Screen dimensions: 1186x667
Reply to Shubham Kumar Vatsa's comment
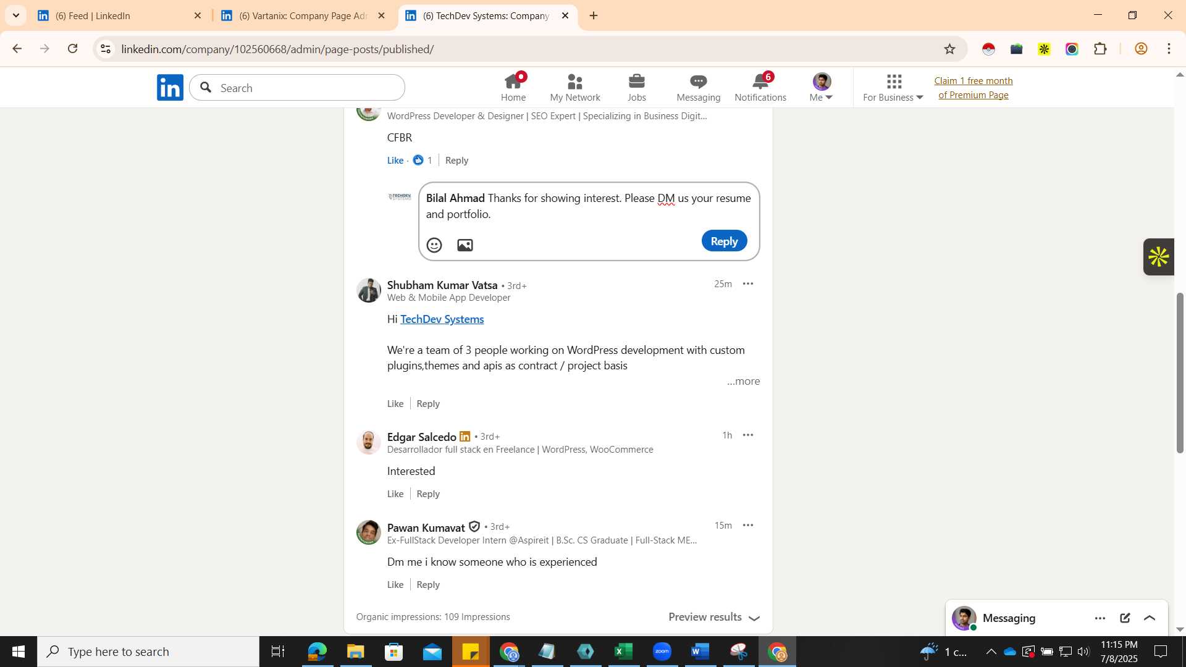click(428, 403)
